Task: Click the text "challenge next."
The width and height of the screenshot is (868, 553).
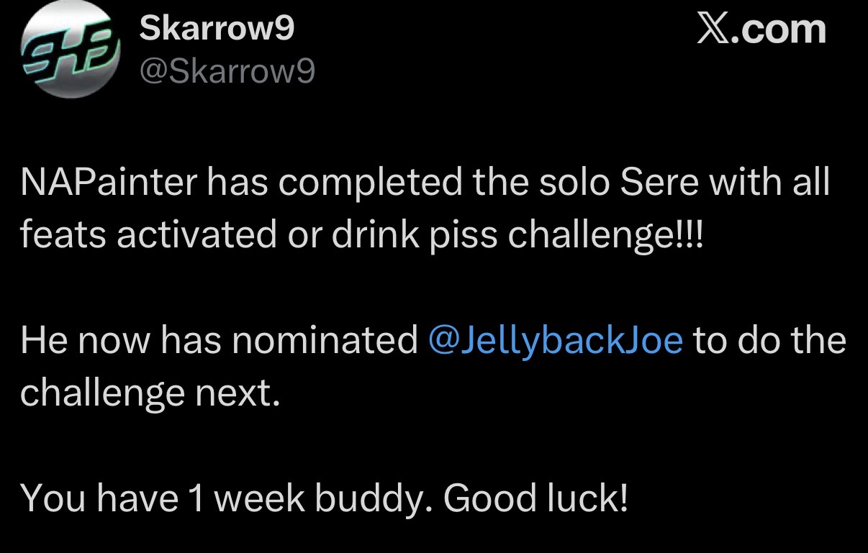Action: pyautogui.click(x=149, y=392)
